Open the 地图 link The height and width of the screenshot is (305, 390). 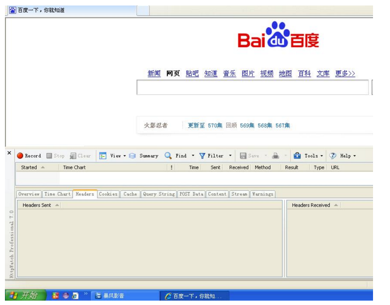[x=285, y=74]
